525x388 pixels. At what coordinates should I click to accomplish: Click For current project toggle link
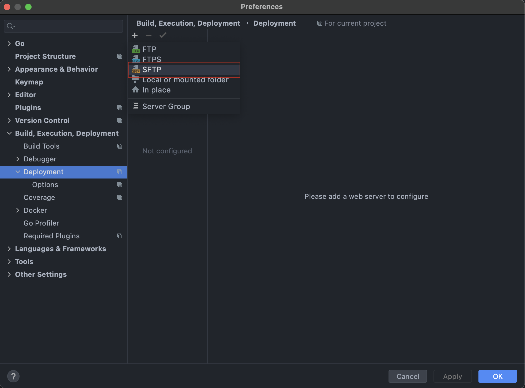tap(352, 23)
